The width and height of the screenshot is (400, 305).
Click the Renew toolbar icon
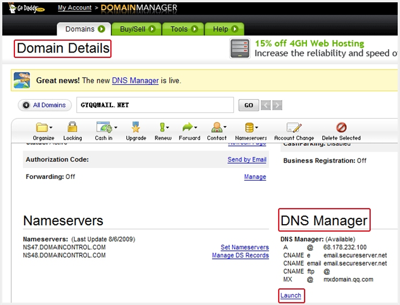163,128
